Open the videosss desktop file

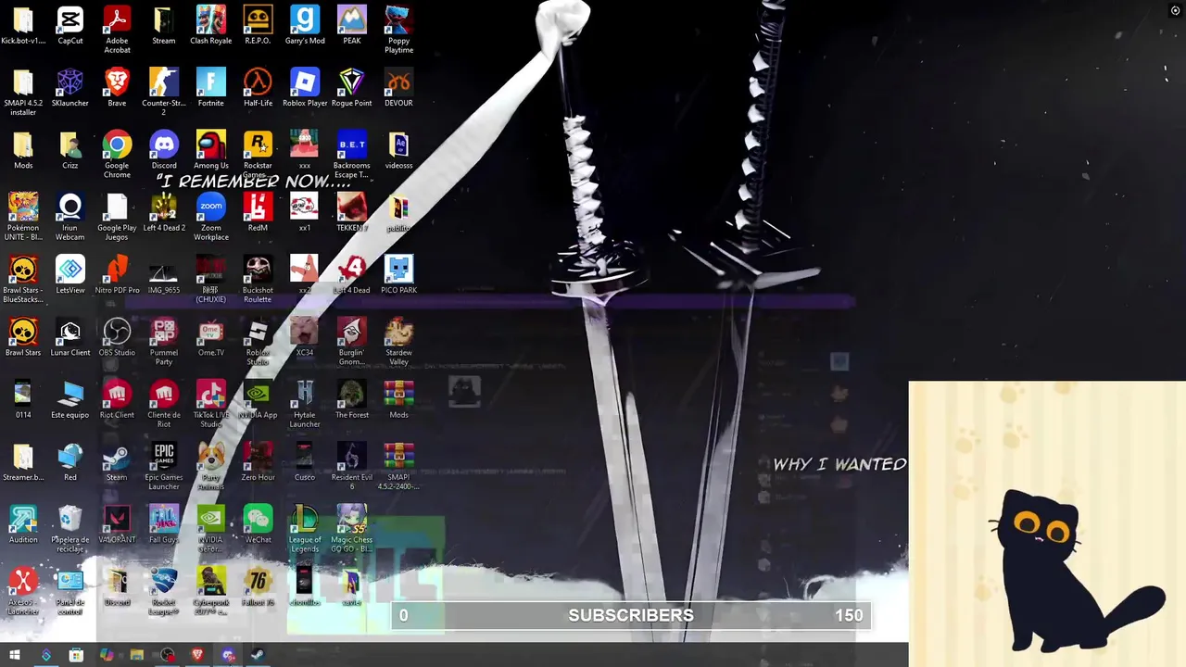(398, 150)
